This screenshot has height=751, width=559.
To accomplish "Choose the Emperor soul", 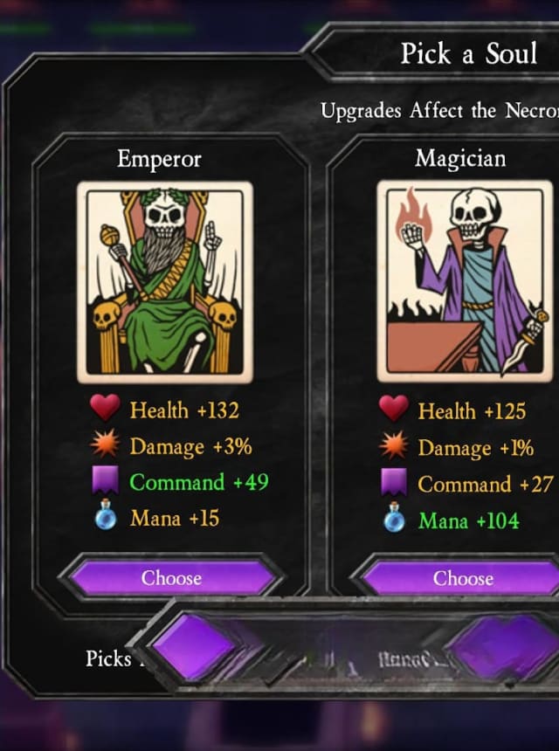I will [171, 577].
